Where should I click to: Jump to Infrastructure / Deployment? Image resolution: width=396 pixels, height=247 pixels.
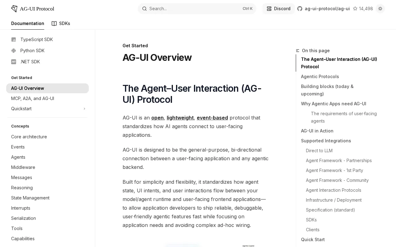coord(334,200)
